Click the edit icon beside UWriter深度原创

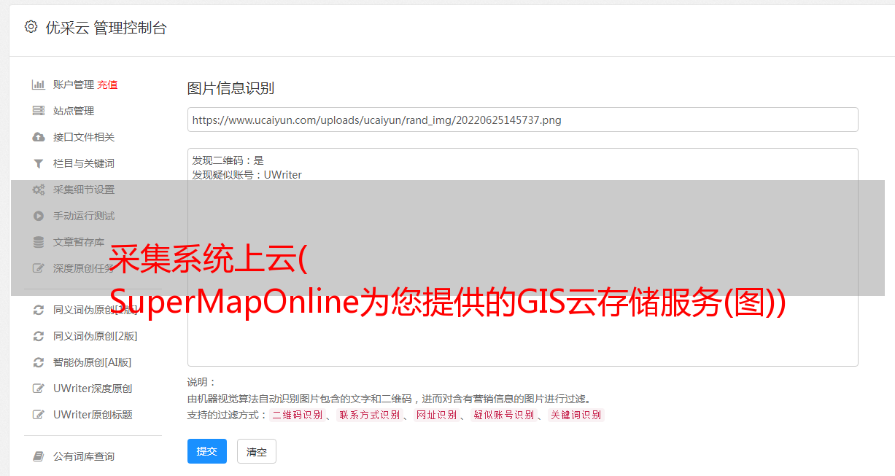pyautogui.click(x=39, y=389)
